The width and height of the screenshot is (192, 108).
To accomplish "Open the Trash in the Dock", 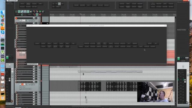I will click(x=3, y=98).
